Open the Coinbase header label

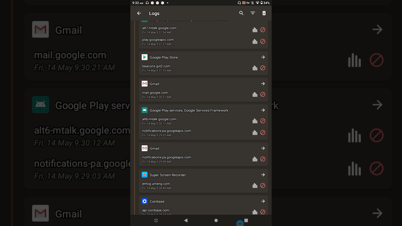157,202
